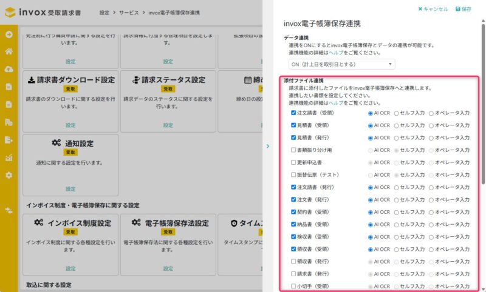Select オペレータ入力 for 見積書（発行）

click(x=431, y=138)
